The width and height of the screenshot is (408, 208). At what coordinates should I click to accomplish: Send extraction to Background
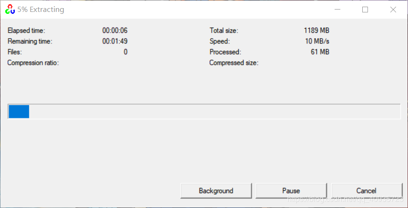coord(216,191)
